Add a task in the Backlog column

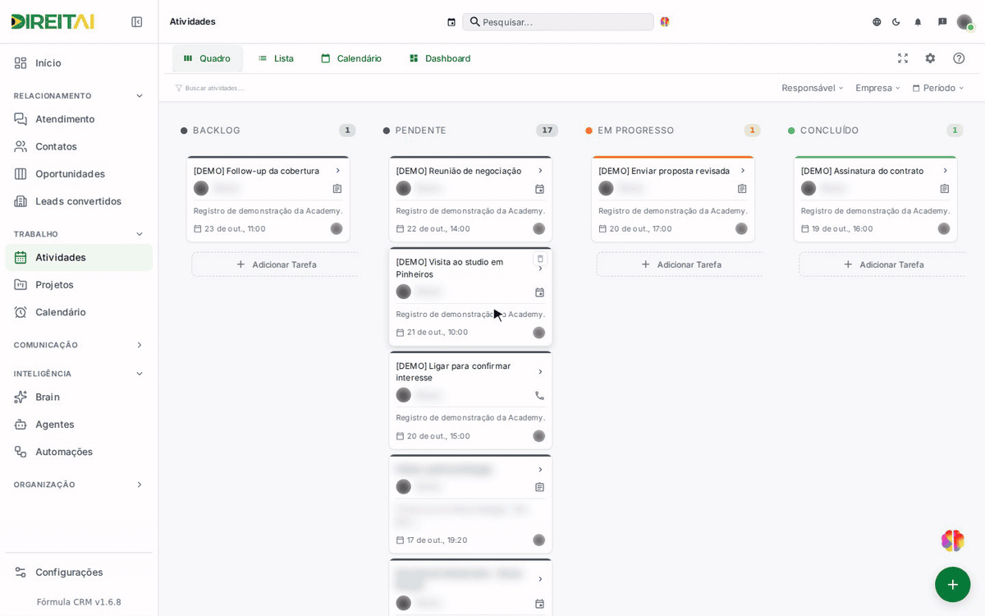click(277, 264)
